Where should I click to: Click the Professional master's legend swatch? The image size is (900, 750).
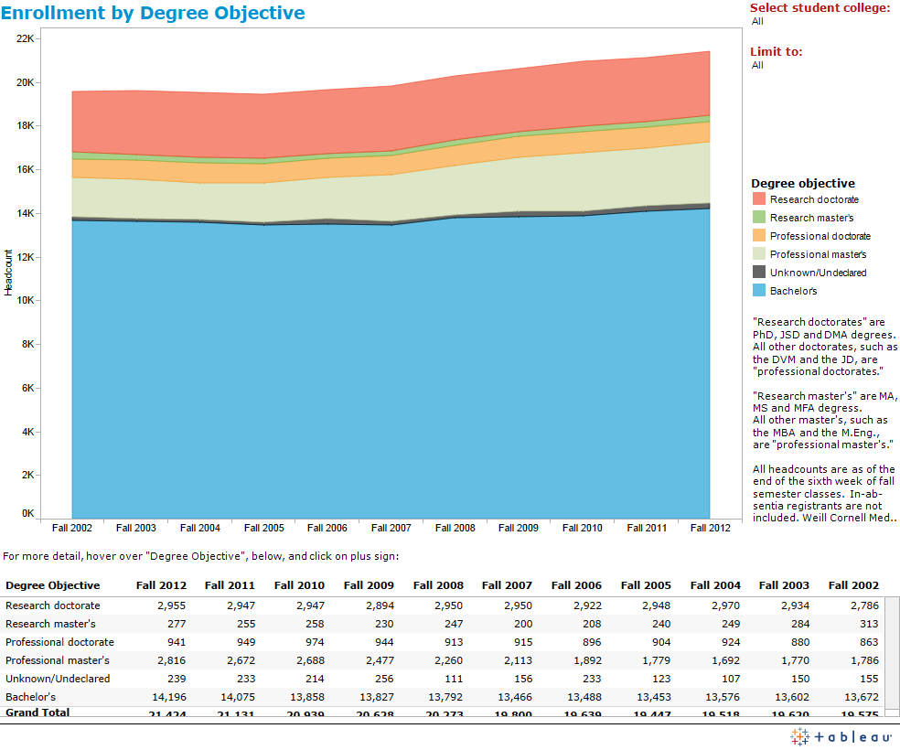pyautogui.click(x=759, y=254)
